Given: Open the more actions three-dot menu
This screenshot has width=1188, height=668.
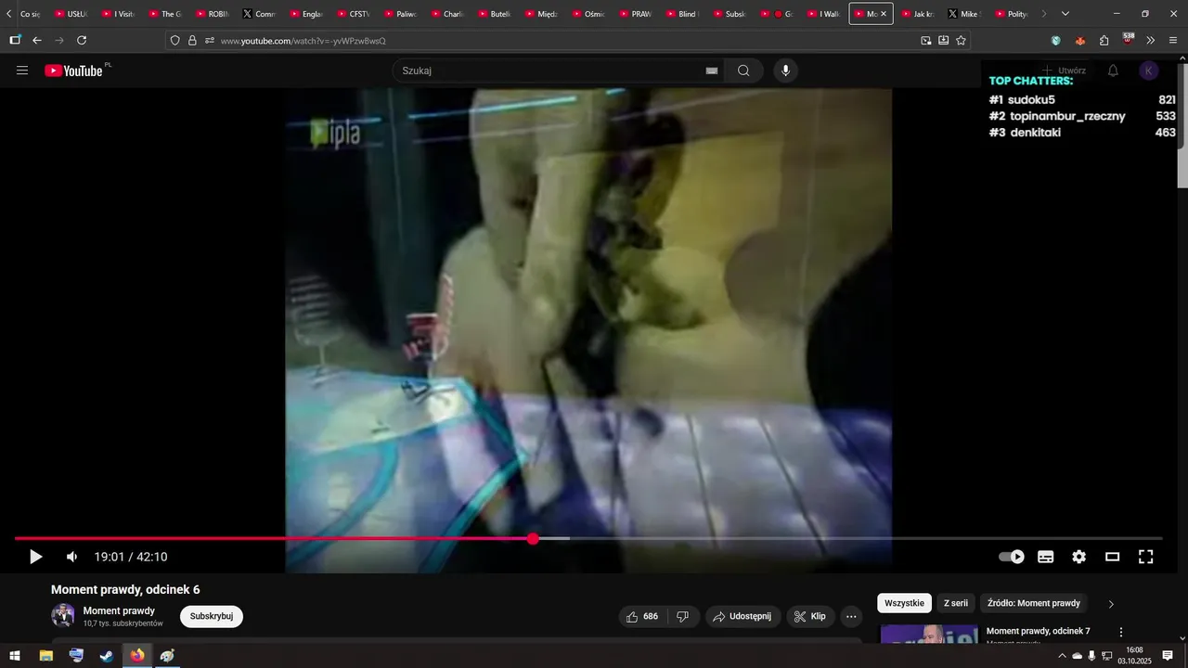Looking at the screenshot, I should [851, 616].
